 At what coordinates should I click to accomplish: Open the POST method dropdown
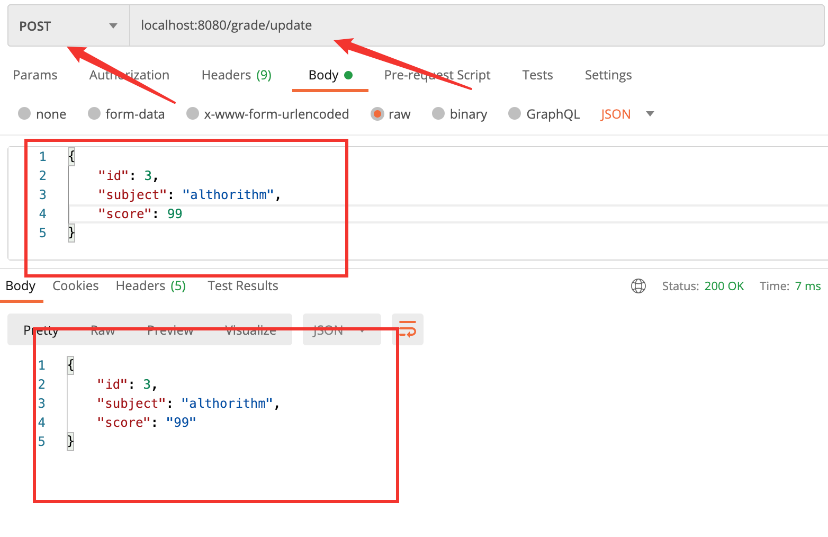click(x=68, y=26)
